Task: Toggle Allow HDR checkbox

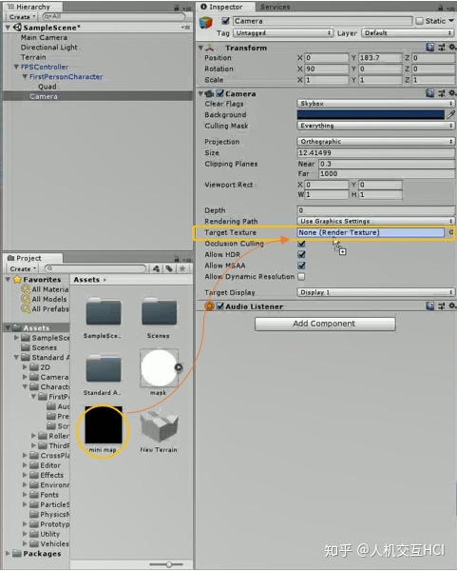Action: click(301, 254)
